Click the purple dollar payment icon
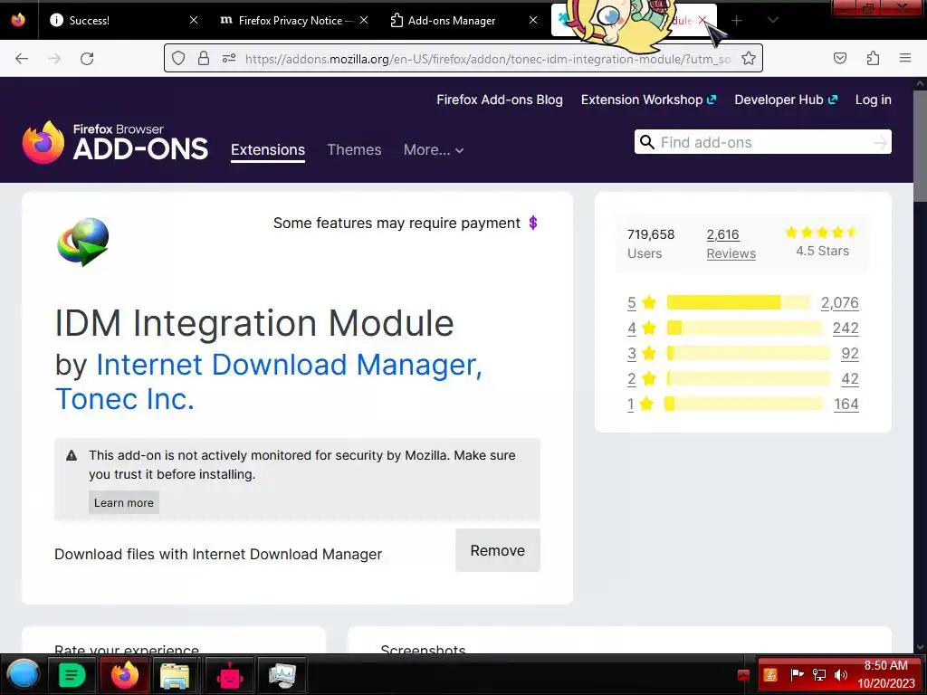 [532, 223]
